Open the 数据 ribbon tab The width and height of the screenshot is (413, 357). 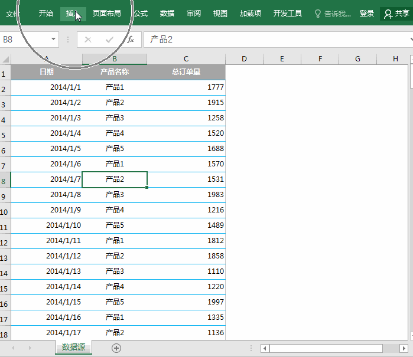click(167, 14)
